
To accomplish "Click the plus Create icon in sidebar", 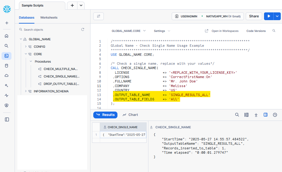I will pyautogui.click(x=7, y=23).
